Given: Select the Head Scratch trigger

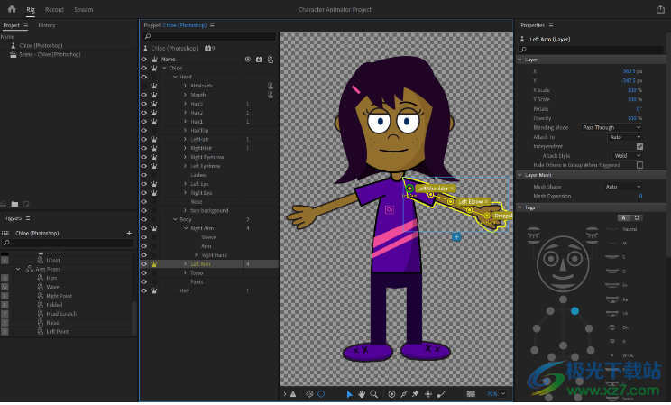Looking at the screenshot, I should (x=61, y=314).
